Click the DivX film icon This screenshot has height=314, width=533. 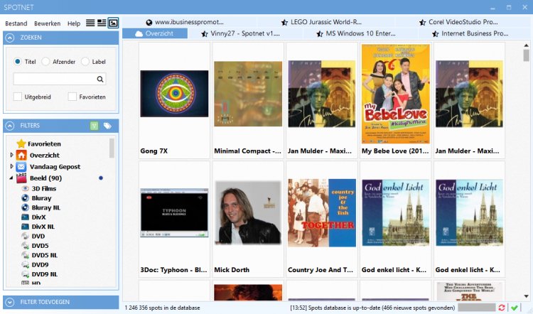point(25,217)
